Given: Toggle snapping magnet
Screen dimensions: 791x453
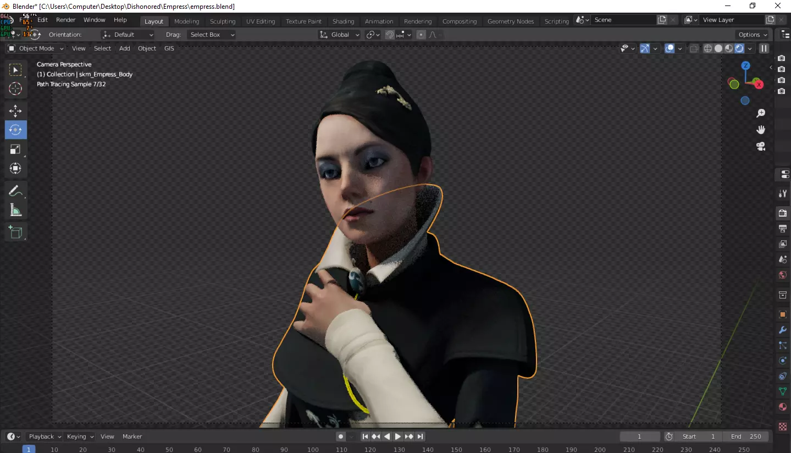Looking at the screenshot, I should coord(390,35).
